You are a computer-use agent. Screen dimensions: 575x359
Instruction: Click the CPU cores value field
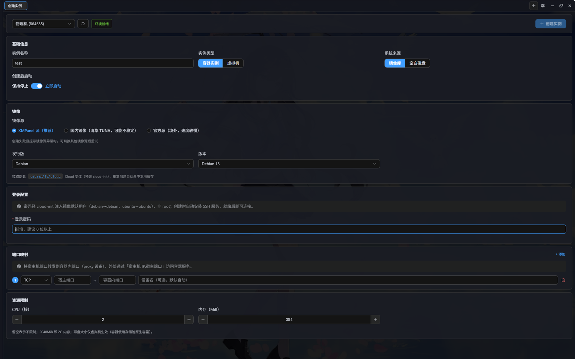pos(103,319)
